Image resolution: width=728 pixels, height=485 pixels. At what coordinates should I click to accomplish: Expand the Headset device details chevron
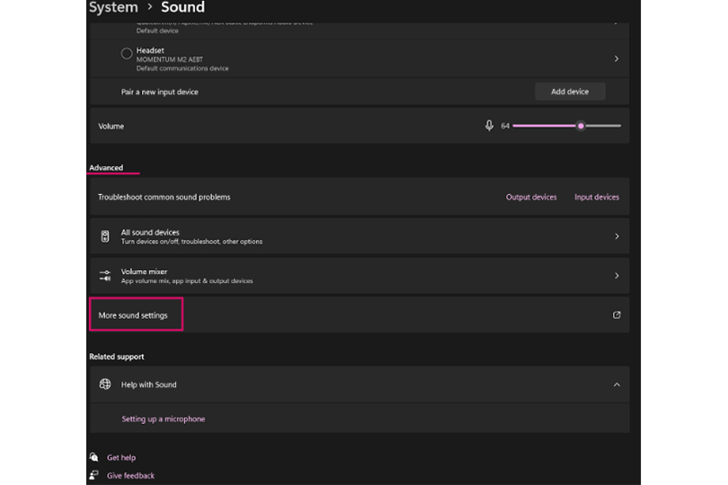(617, 58)
